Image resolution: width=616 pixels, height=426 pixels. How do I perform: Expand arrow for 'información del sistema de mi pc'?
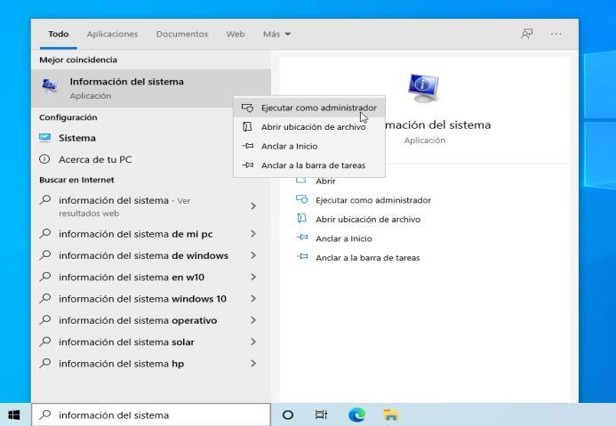click(x=253, y=234)
